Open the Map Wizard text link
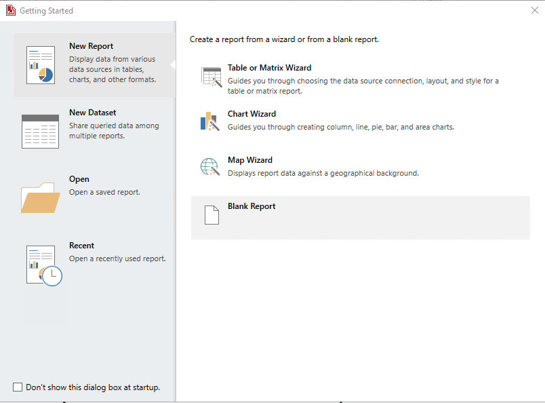 coord(249,160)
